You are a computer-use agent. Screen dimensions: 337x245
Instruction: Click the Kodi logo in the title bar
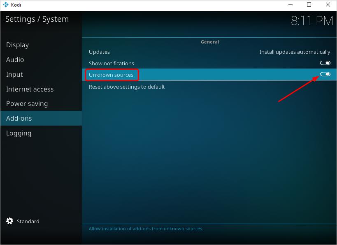pos(6,5)
